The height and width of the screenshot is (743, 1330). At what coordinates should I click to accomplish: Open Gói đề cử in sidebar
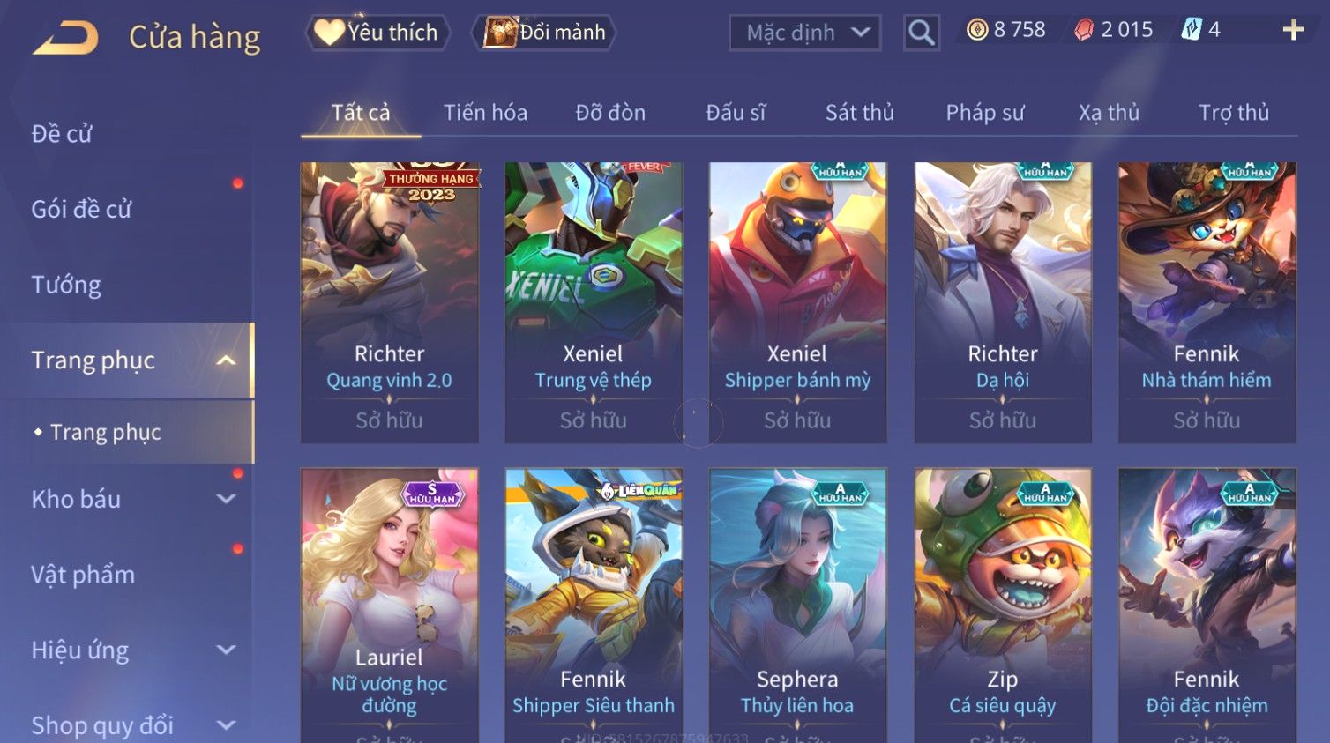tap(81, 210)
